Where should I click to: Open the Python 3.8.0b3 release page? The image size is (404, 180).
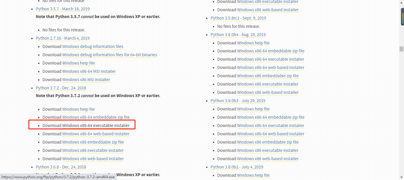(x=238, y=101)
